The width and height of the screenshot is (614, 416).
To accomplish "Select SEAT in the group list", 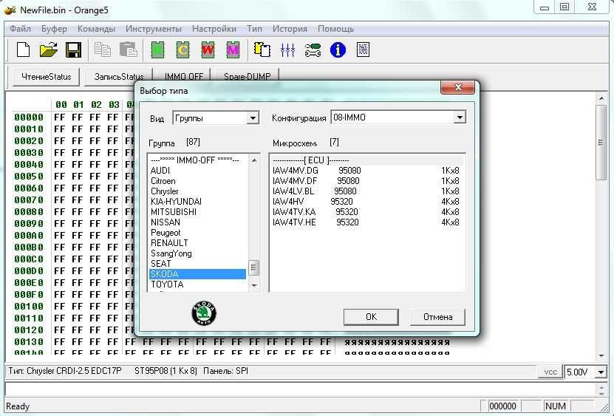I will pyautogui.click(x=198, y=264).
